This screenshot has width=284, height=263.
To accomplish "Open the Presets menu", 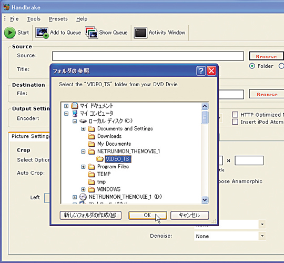I will tap(58, 19).
